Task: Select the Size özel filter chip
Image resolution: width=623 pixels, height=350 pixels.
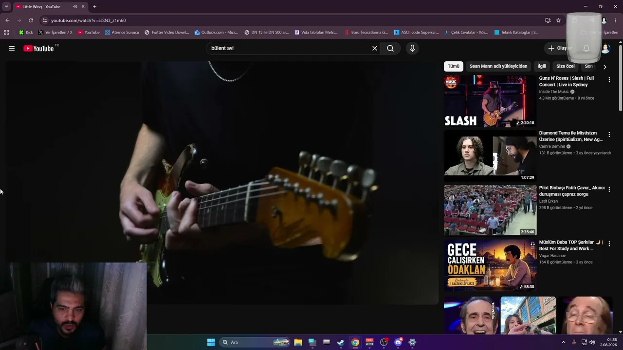Action: (566, 66)
